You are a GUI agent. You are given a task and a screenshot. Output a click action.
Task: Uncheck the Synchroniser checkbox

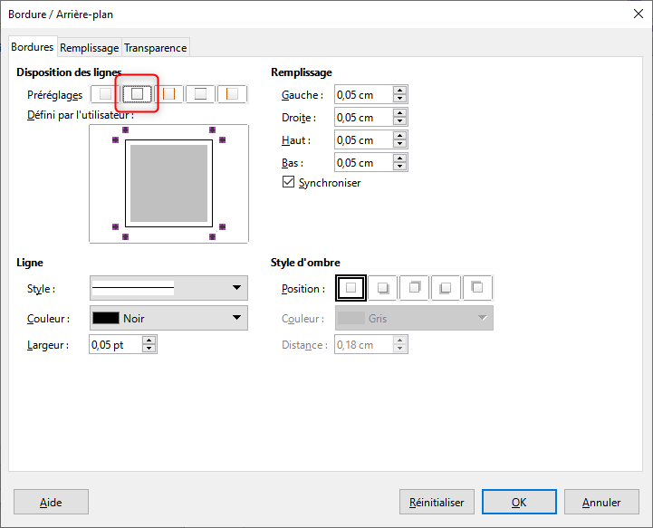(x=289, y=182)
